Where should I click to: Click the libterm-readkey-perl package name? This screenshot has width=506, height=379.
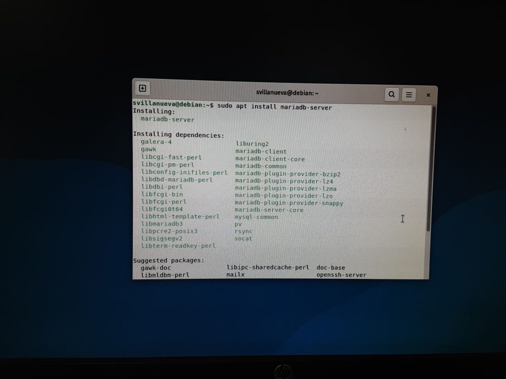pos(178,246)
